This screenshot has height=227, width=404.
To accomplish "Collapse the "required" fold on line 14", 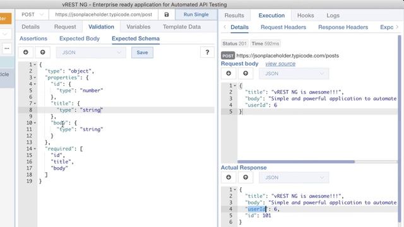I will click(35, 149).
